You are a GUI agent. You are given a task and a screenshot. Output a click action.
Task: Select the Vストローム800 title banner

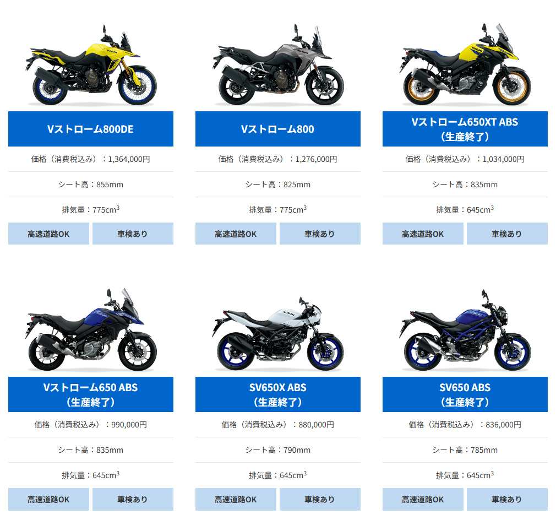click(x=278, y=129)
